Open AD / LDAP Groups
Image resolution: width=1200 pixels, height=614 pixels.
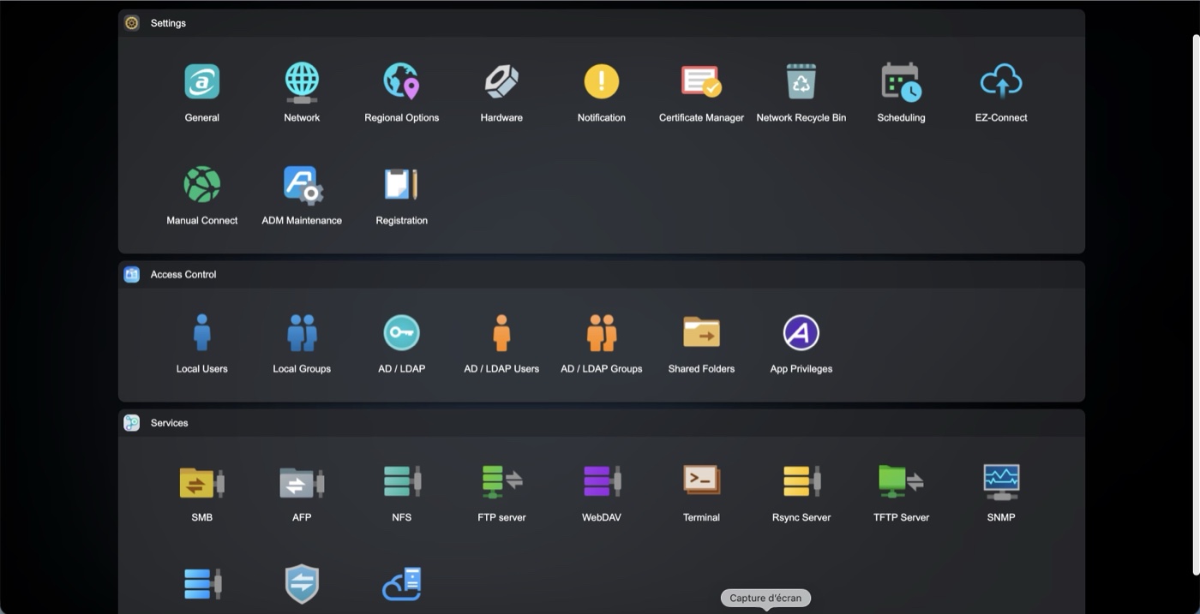pos(602,333)
